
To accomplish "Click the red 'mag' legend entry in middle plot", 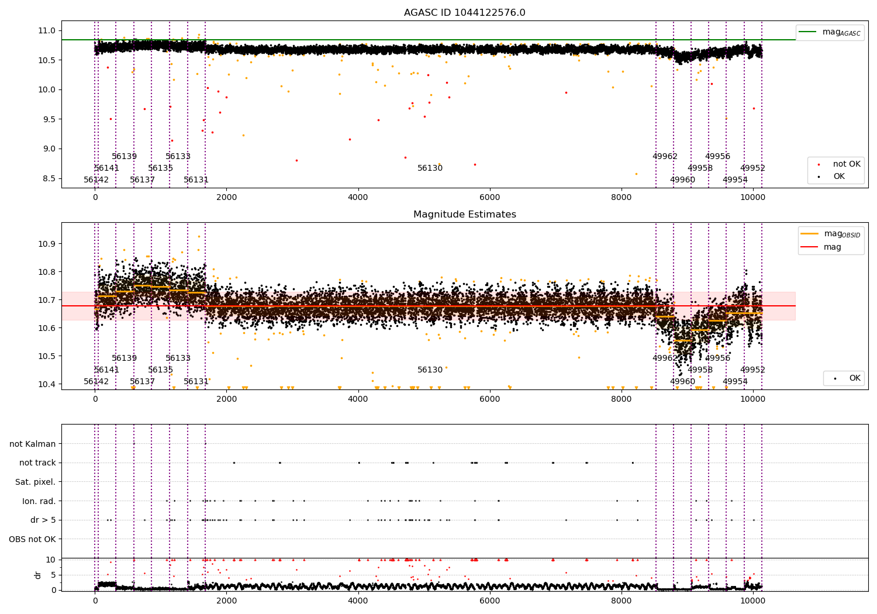I will [821, 247].
